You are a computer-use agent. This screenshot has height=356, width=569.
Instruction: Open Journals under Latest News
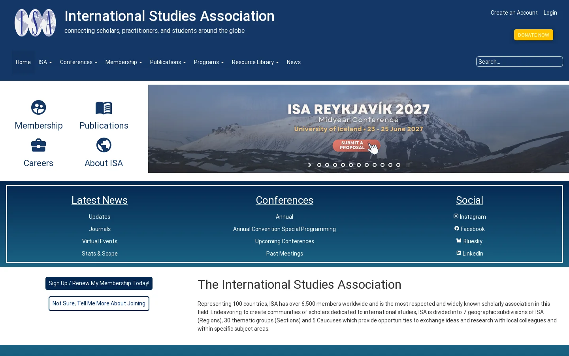100,229
